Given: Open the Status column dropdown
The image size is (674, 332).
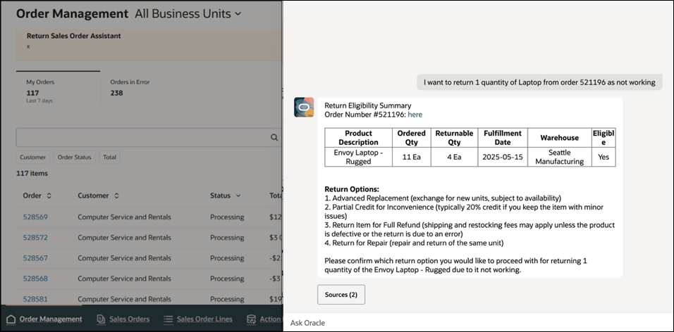Looking at the screenshot, I should point(238,196).
